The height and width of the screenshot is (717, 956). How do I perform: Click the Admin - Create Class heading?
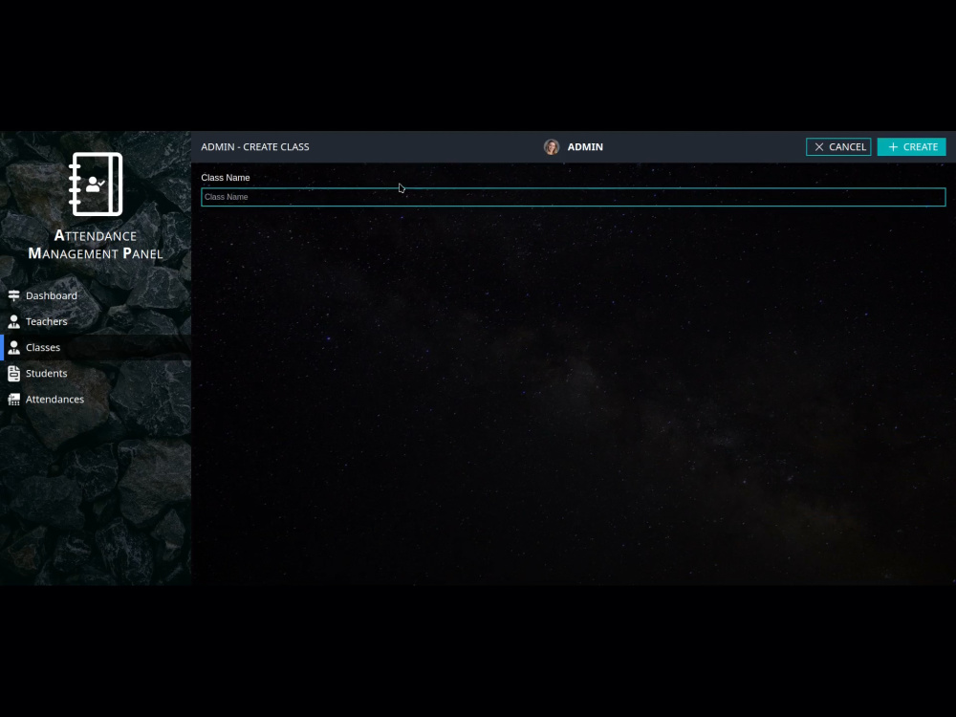255,147
